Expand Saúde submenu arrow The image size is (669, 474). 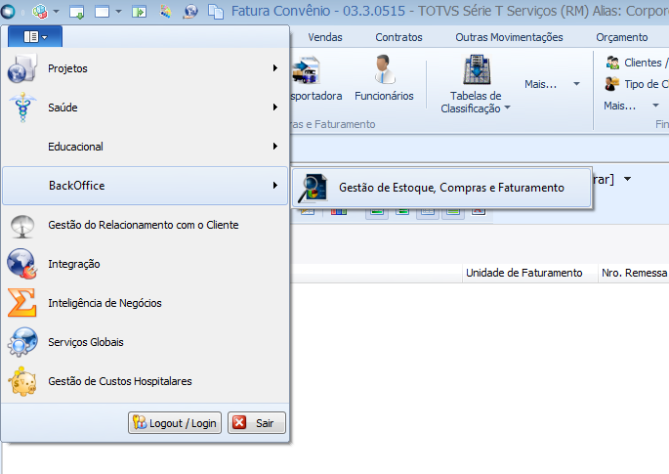pyautogui.click(x=275, y=108)
